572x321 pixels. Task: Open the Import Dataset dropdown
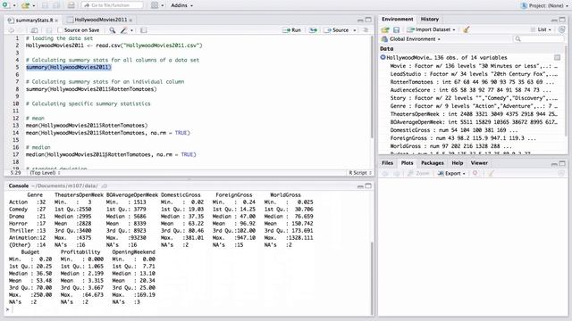(x=431, y=29)
